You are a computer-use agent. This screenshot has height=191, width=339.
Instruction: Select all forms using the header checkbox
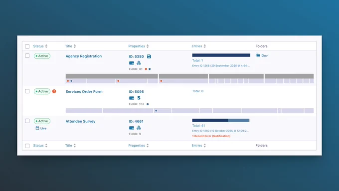tap(27, 46)
